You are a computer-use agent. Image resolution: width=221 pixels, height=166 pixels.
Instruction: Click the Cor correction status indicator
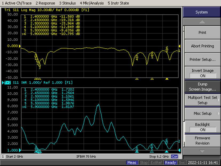click(x=175, y=156)
